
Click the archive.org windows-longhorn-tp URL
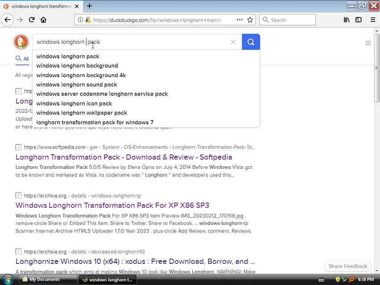(82, 196)
